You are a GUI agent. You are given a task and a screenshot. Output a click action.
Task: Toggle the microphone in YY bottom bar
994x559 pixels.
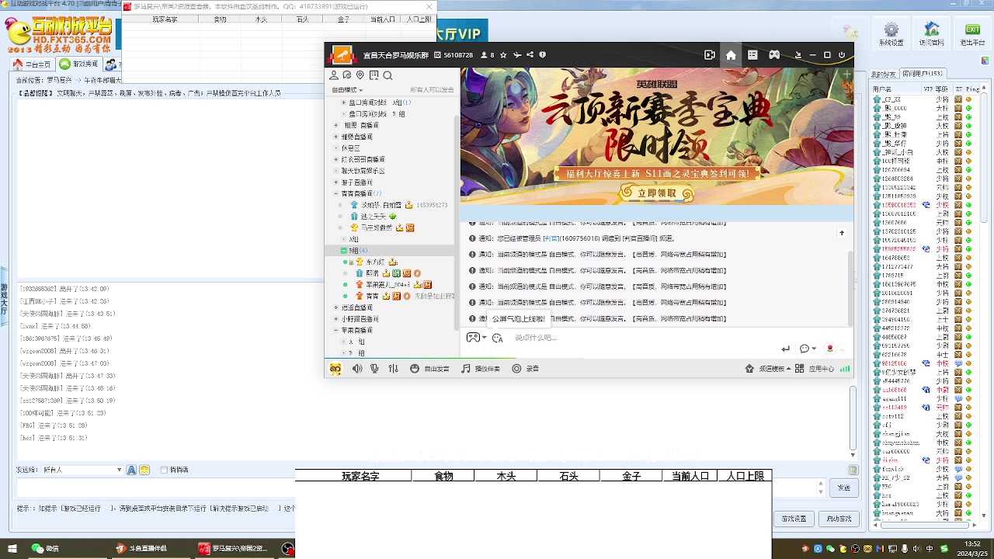[x=374, y=369]
